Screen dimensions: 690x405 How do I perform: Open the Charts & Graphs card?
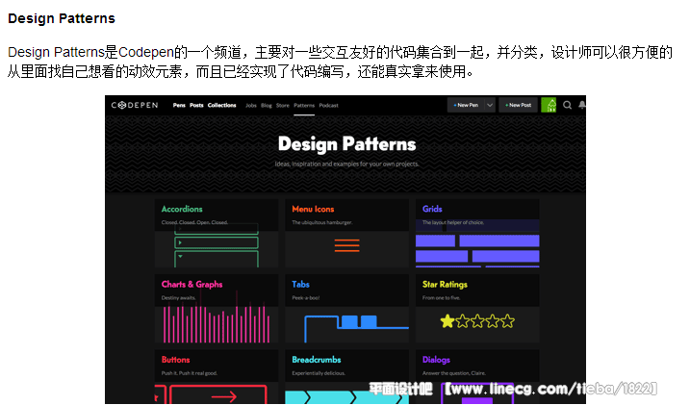(217, 309)
